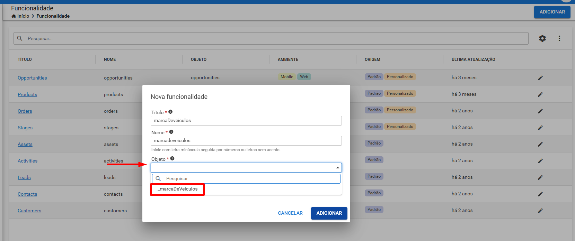Go to Início in the breadcrumb
Image resolution: width=575 pixels, height=241 pixels.
pos(23,16)
